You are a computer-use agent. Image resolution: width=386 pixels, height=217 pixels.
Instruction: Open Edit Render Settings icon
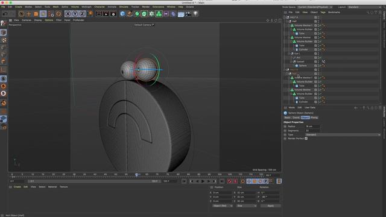coord(113,14)
